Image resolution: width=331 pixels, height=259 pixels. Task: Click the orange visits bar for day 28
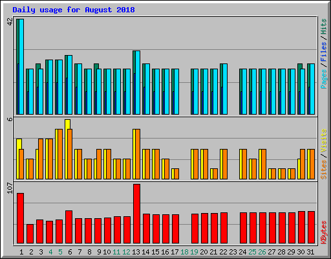[283, 174]
